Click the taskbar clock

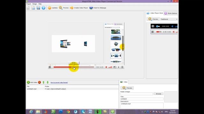173,112
